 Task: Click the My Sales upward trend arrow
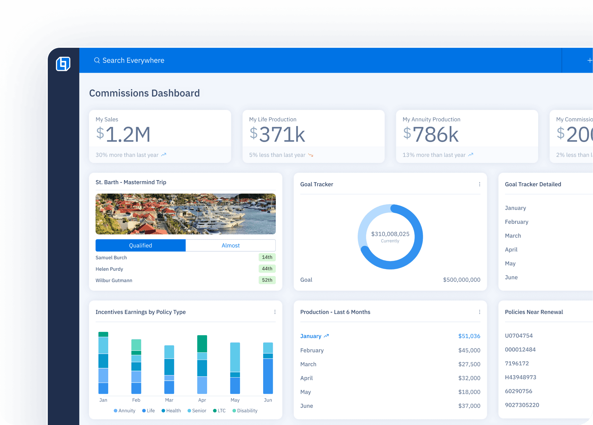[x=164, y=155]
